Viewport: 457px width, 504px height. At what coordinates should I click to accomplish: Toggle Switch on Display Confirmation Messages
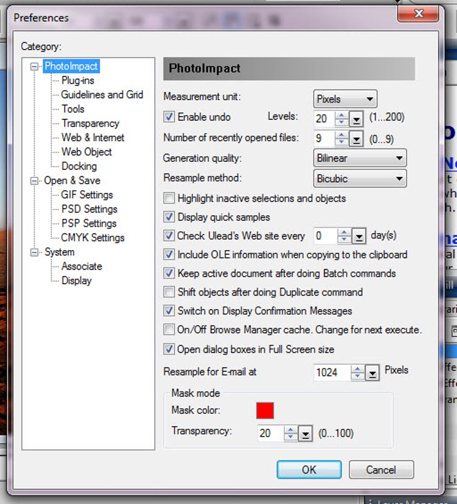coord(169,311)
